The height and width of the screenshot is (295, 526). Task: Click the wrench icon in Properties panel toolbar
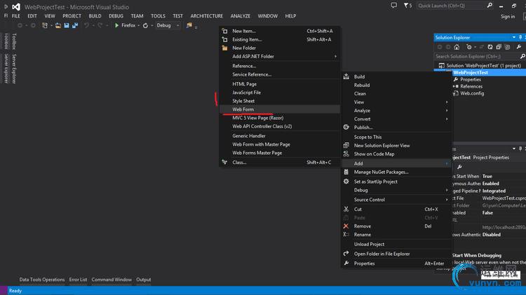tap(459, 167)
